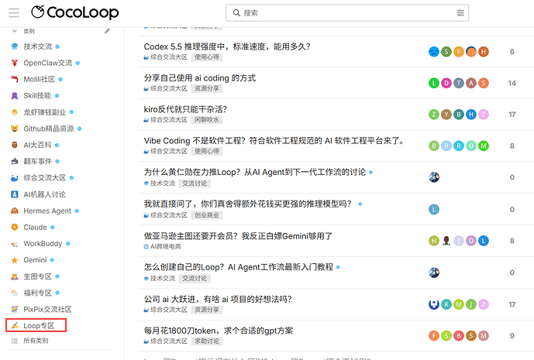The height and width of the screenshot is (360, 534).
Task: Click the 使用心得 tag under Vibe Coding topic
Action: pos(207,151)
